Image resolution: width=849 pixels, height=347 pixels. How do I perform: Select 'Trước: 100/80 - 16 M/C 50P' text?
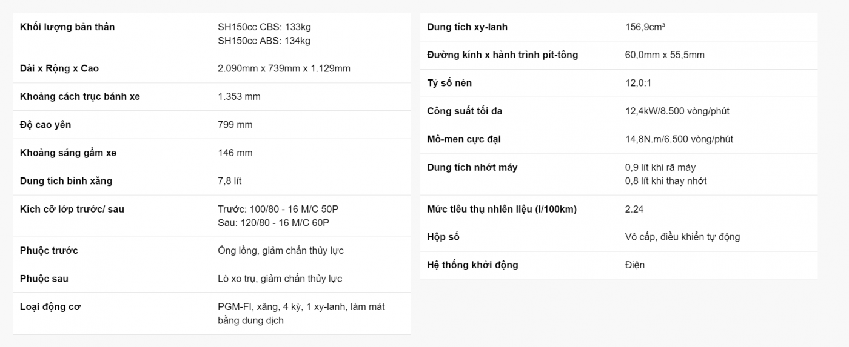click(278, 209)
